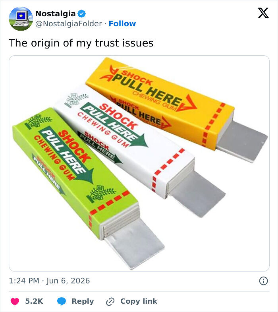Click the tweet text about trust issues

(81, 43)
